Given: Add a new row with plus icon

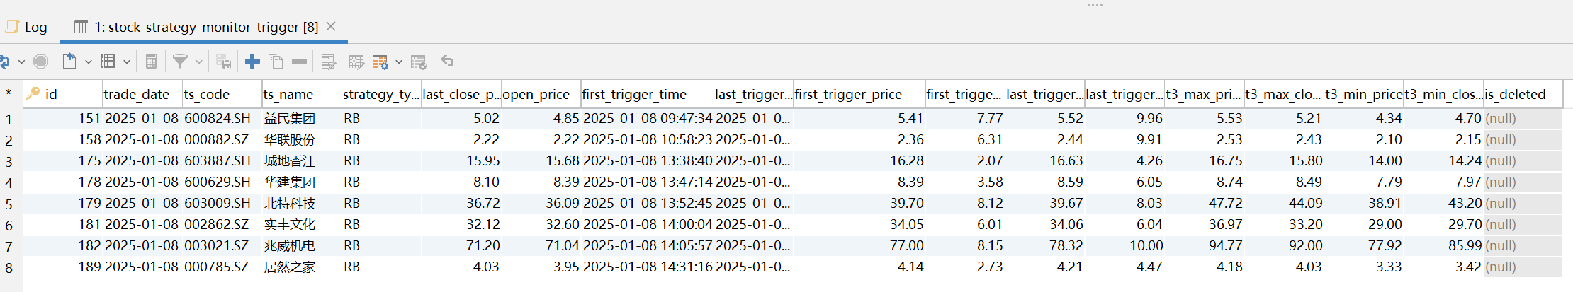Looking at the screenshot, I should point(252,62).
